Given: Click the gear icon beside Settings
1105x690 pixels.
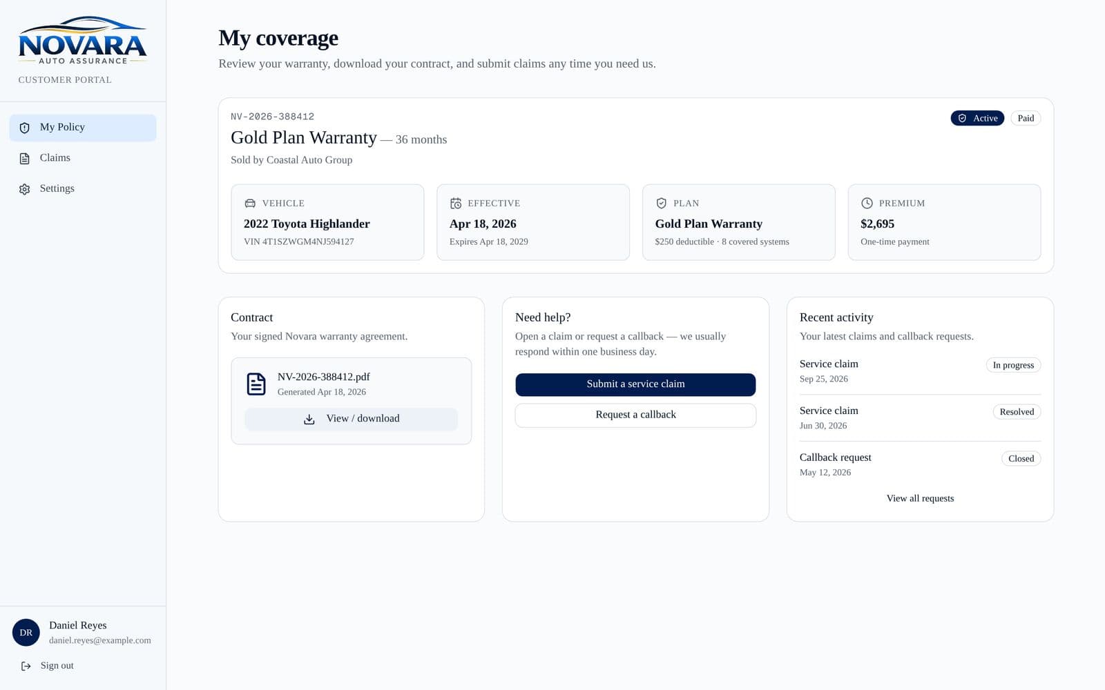Looking at the screenshot, I should [x=25, y=189].
